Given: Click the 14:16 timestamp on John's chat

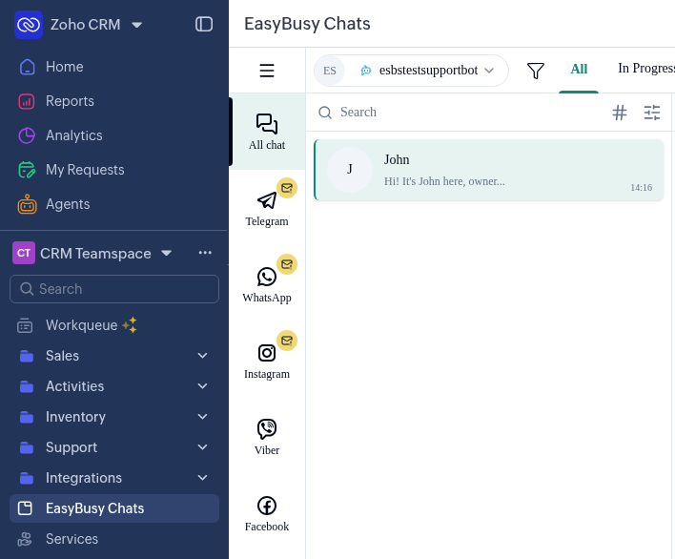Looking at the screenshot, I should (x=641, y=188).
